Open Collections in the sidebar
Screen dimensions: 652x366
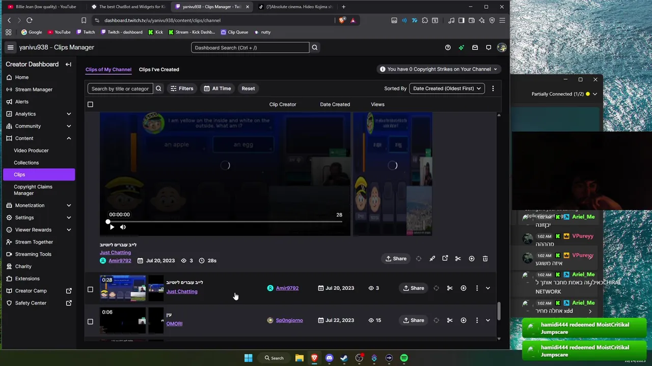26,163
